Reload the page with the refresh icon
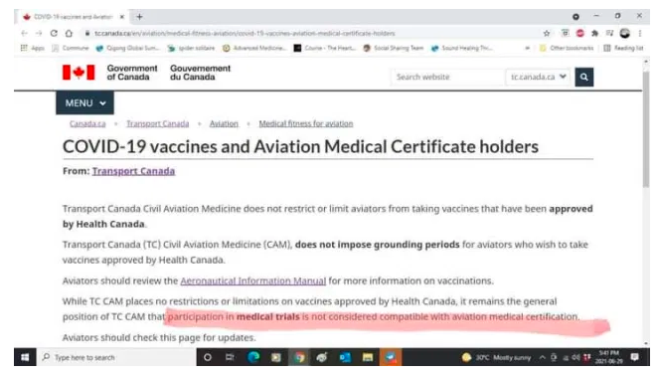Image resolution: width=659 pixels, height=375 pixels. 54,33
